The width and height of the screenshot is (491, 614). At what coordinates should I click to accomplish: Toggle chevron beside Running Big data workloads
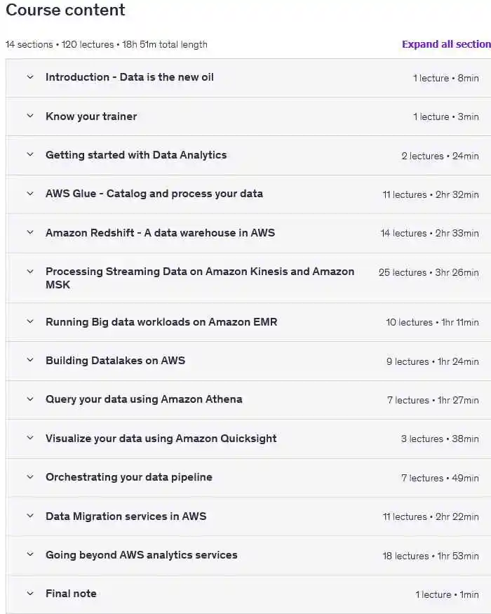(30, 322)
